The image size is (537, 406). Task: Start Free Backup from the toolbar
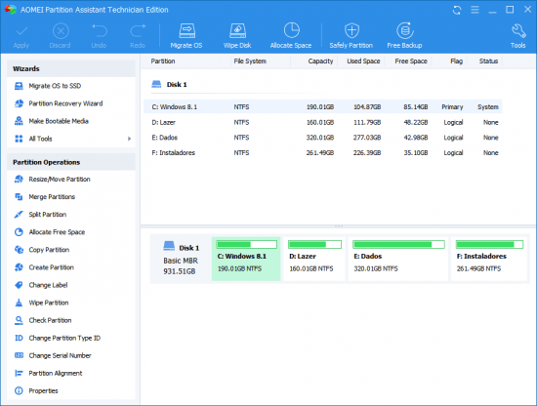click(x=404, y=36)
